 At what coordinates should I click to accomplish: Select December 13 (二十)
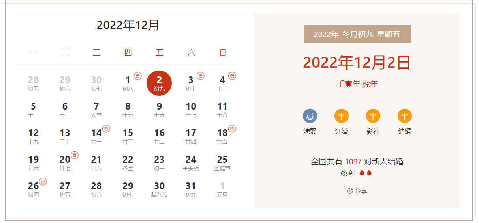click(x=65, y=136)
